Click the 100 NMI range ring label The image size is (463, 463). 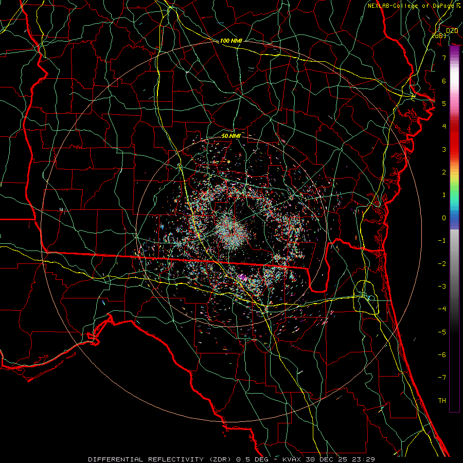point(231,41)
